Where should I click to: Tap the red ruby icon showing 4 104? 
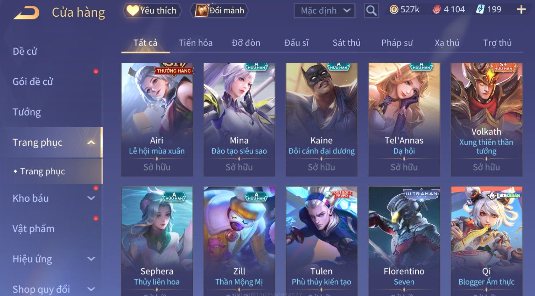[437, 10]
